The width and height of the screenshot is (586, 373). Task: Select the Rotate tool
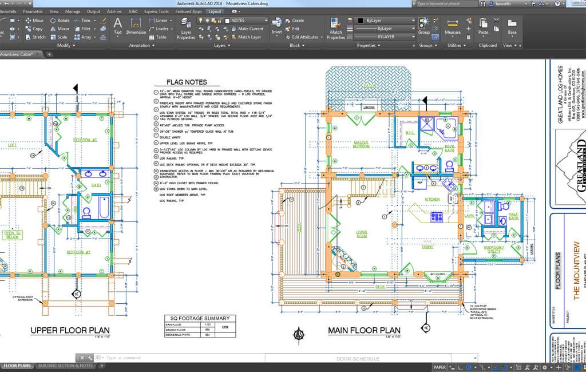[60, 21]
